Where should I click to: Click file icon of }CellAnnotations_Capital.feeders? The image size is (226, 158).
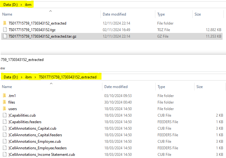tap(5, 135)
